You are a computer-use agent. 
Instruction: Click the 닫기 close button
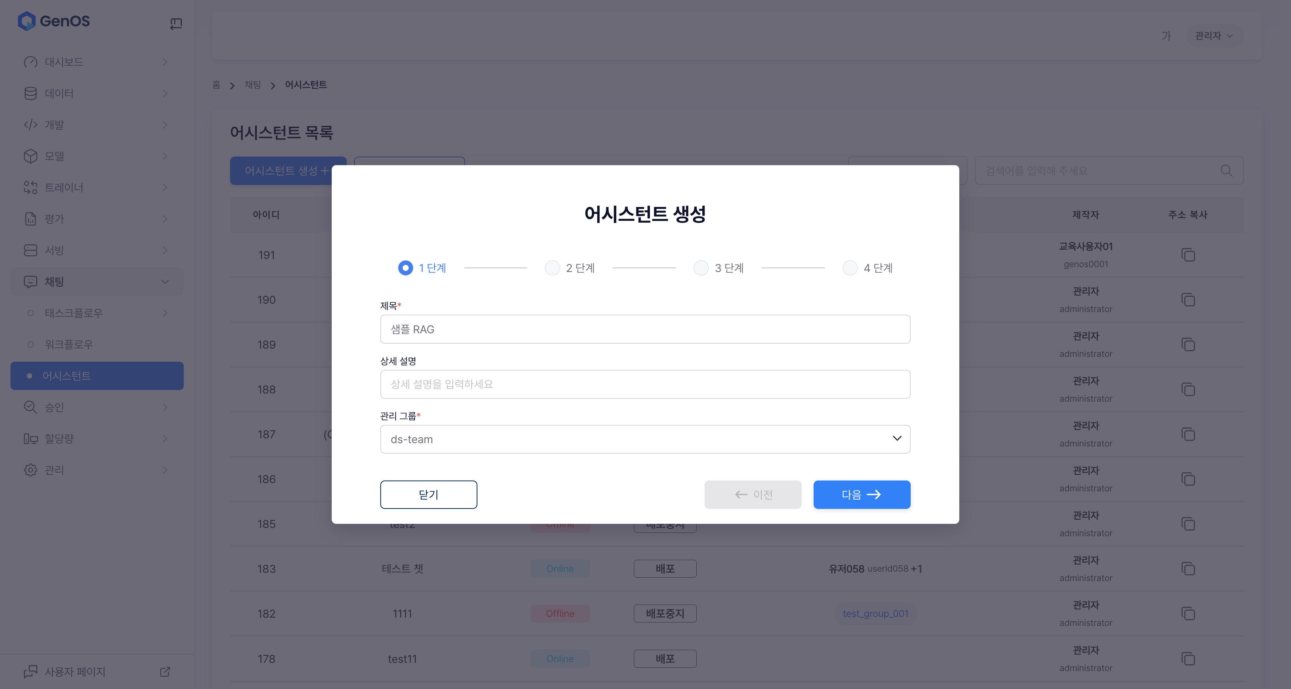click(428, 494)
